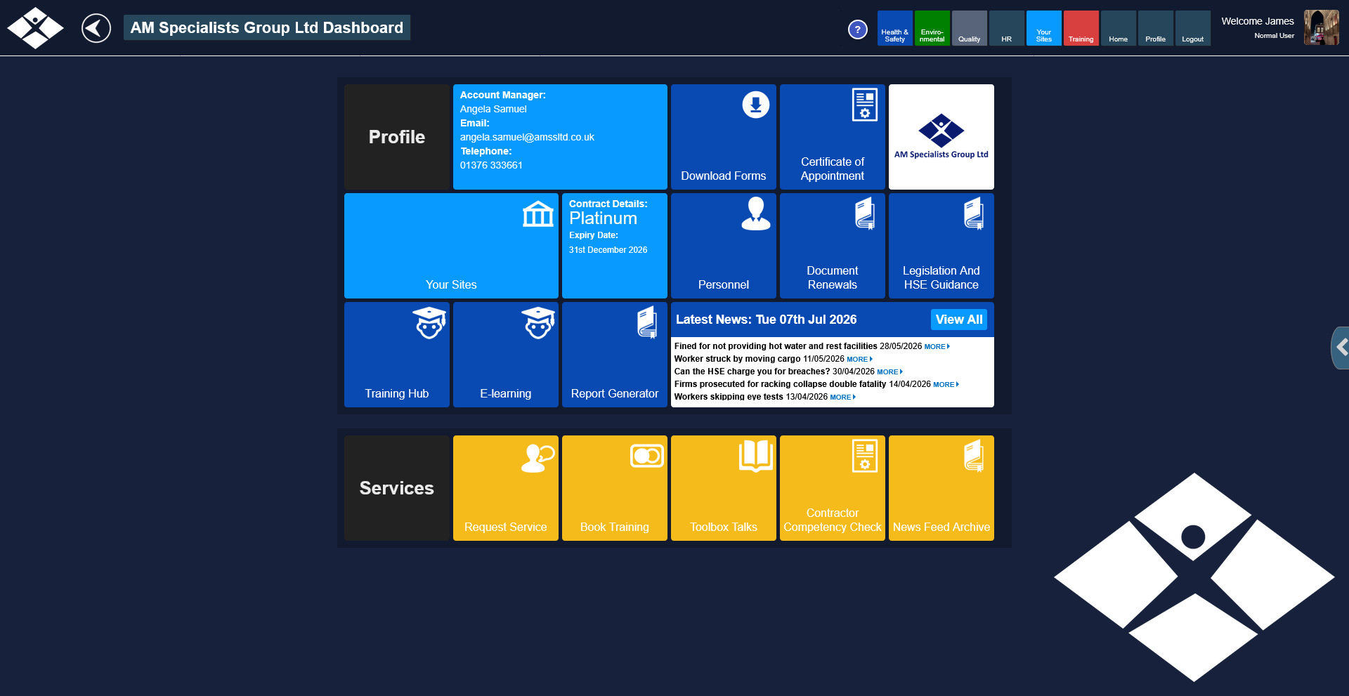Click the Latest News date heading
The width and height of the screenshot is (1349, 696).
point(767,320)
